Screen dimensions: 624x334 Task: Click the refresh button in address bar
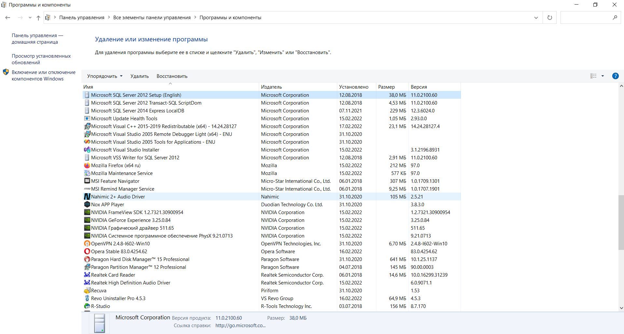click(550, 18)
